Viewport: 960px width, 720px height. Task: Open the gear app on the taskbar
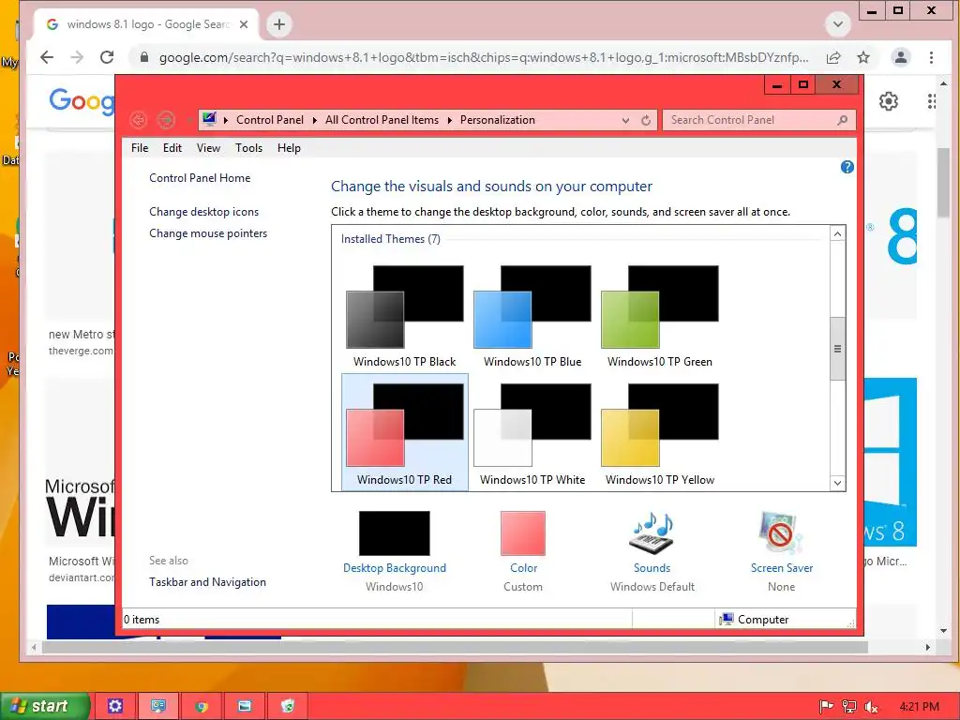[115, 706]
